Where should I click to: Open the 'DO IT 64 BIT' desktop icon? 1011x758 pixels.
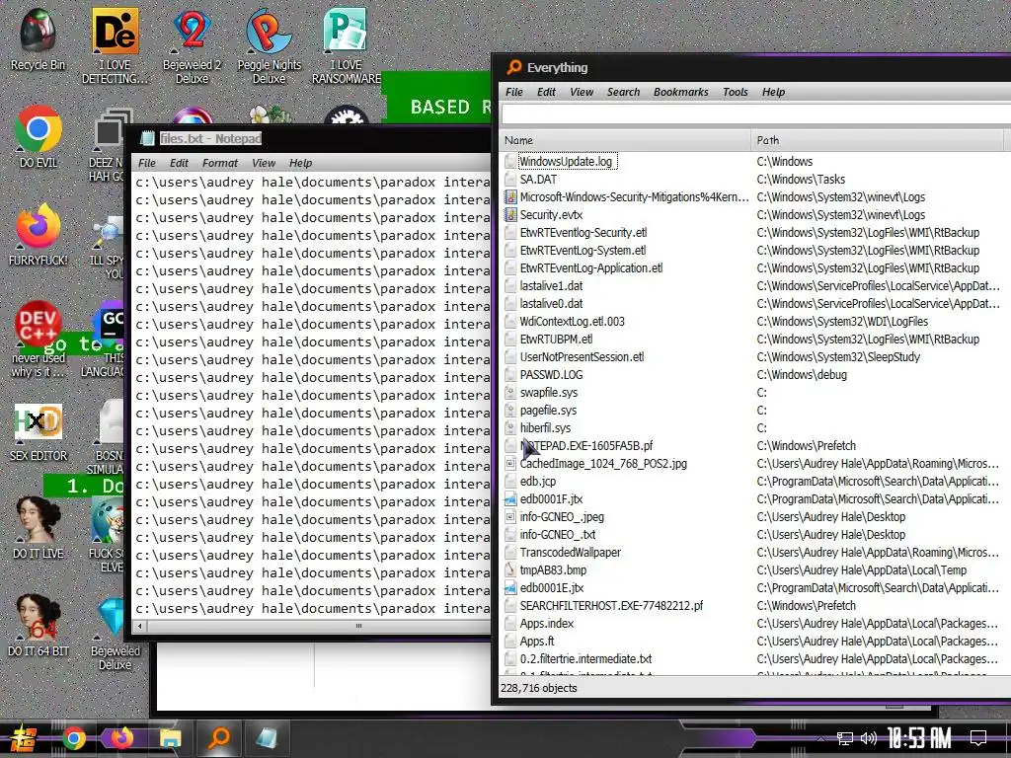39,626
